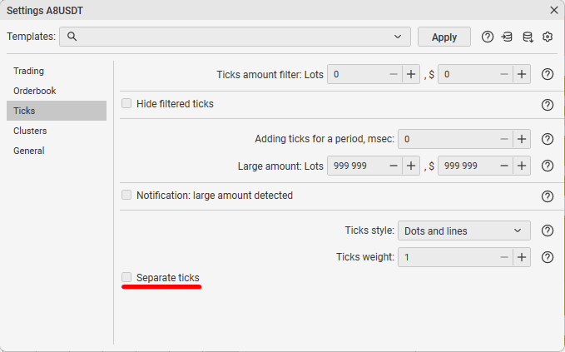Show help for Ticks style option

coord(548,231)
